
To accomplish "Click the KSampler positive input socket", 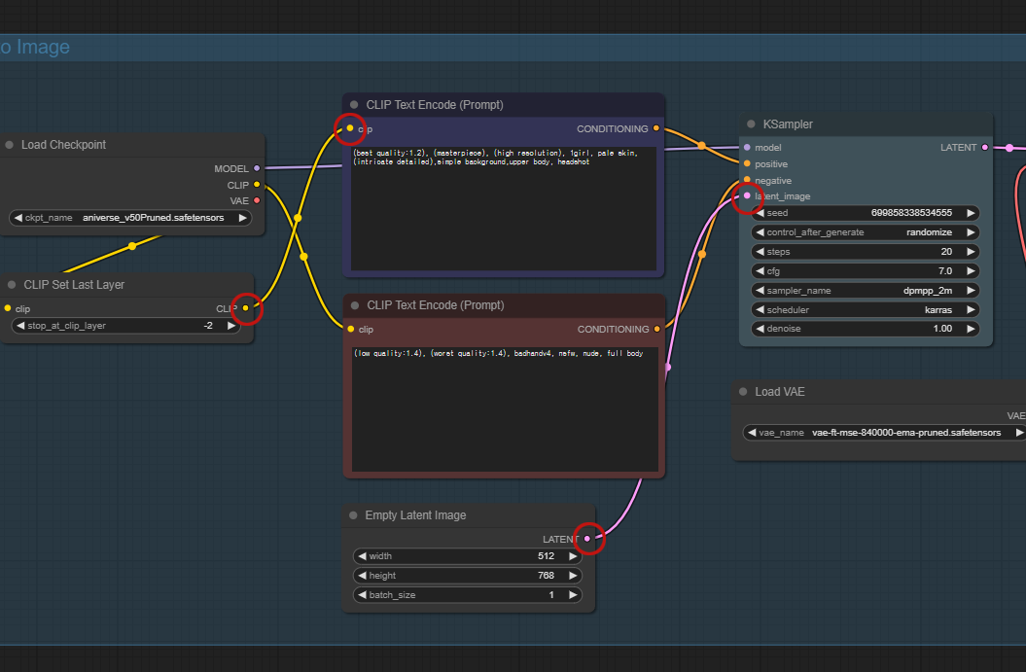I will point(747,163).
